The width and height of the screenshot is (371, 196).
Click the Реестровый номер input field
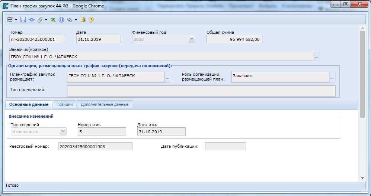point(95,146)
